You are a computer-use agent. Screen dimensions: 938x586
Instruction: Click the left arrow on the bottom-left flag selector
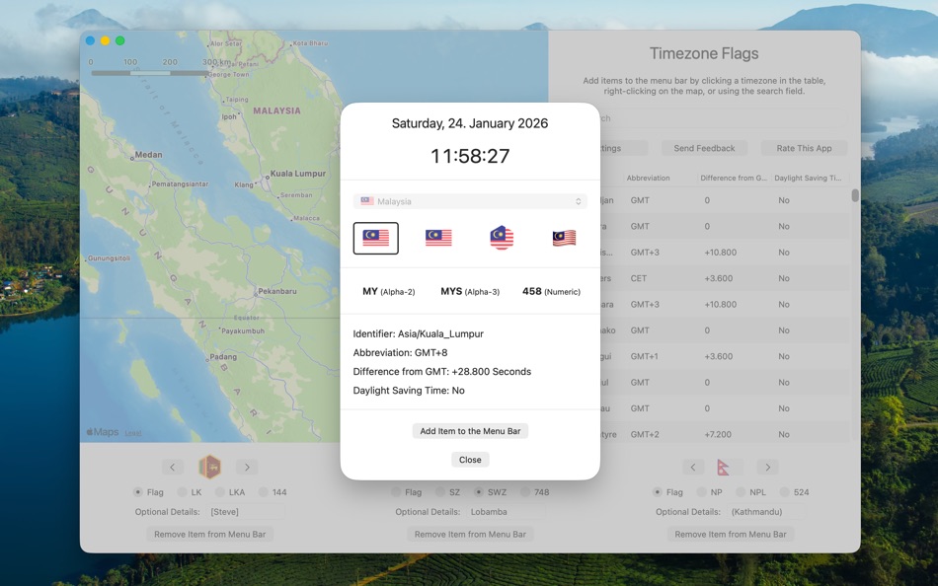(172, 466)
